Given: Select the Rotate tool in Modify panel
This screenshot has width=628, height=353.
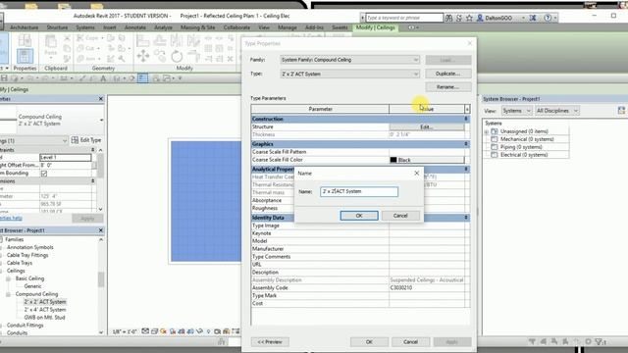Looking at the screenshot, I should tap(177, 56).
